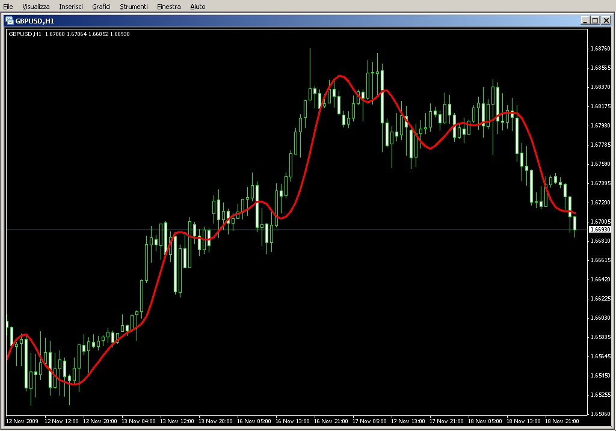Click the 12 Nov 20:00 time label

(100, 421)
